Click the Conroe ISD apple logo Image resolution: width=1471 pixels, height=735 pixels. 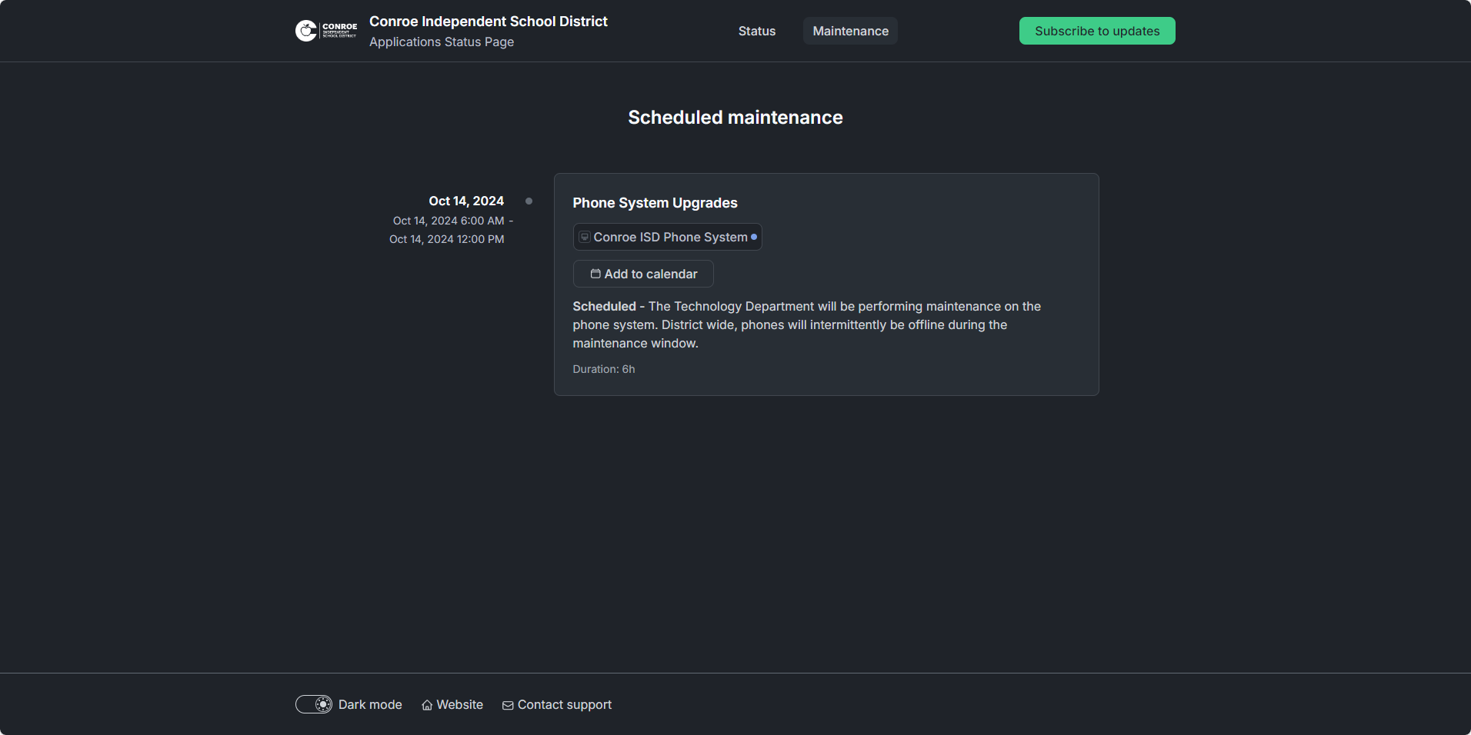pyautogui.click(x=306, y=31)
